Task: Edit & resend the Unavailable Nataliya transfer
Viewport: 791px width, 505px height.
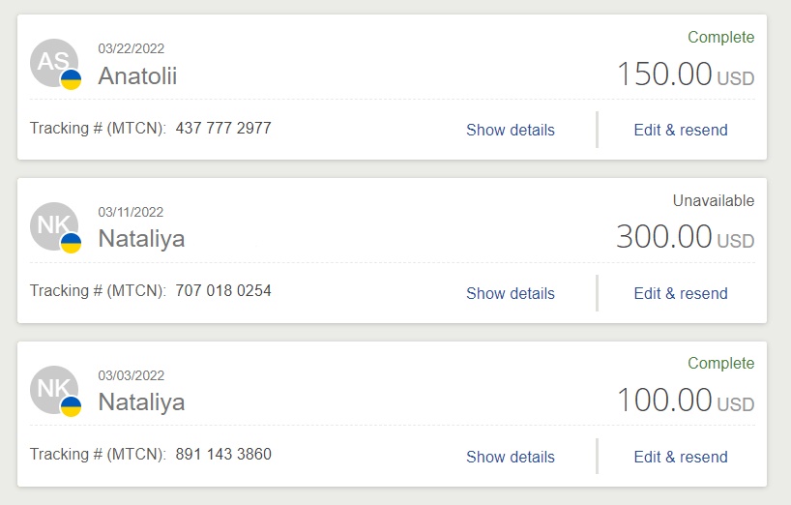Action: [681, 293]
